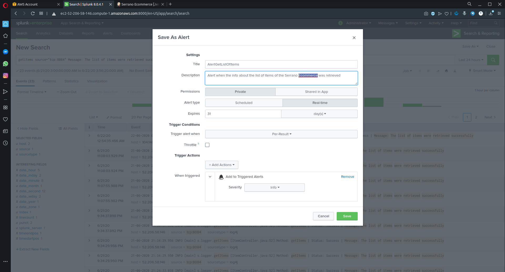
Task: Switch to the Patterns tab
Action: (x=49, y=81)
